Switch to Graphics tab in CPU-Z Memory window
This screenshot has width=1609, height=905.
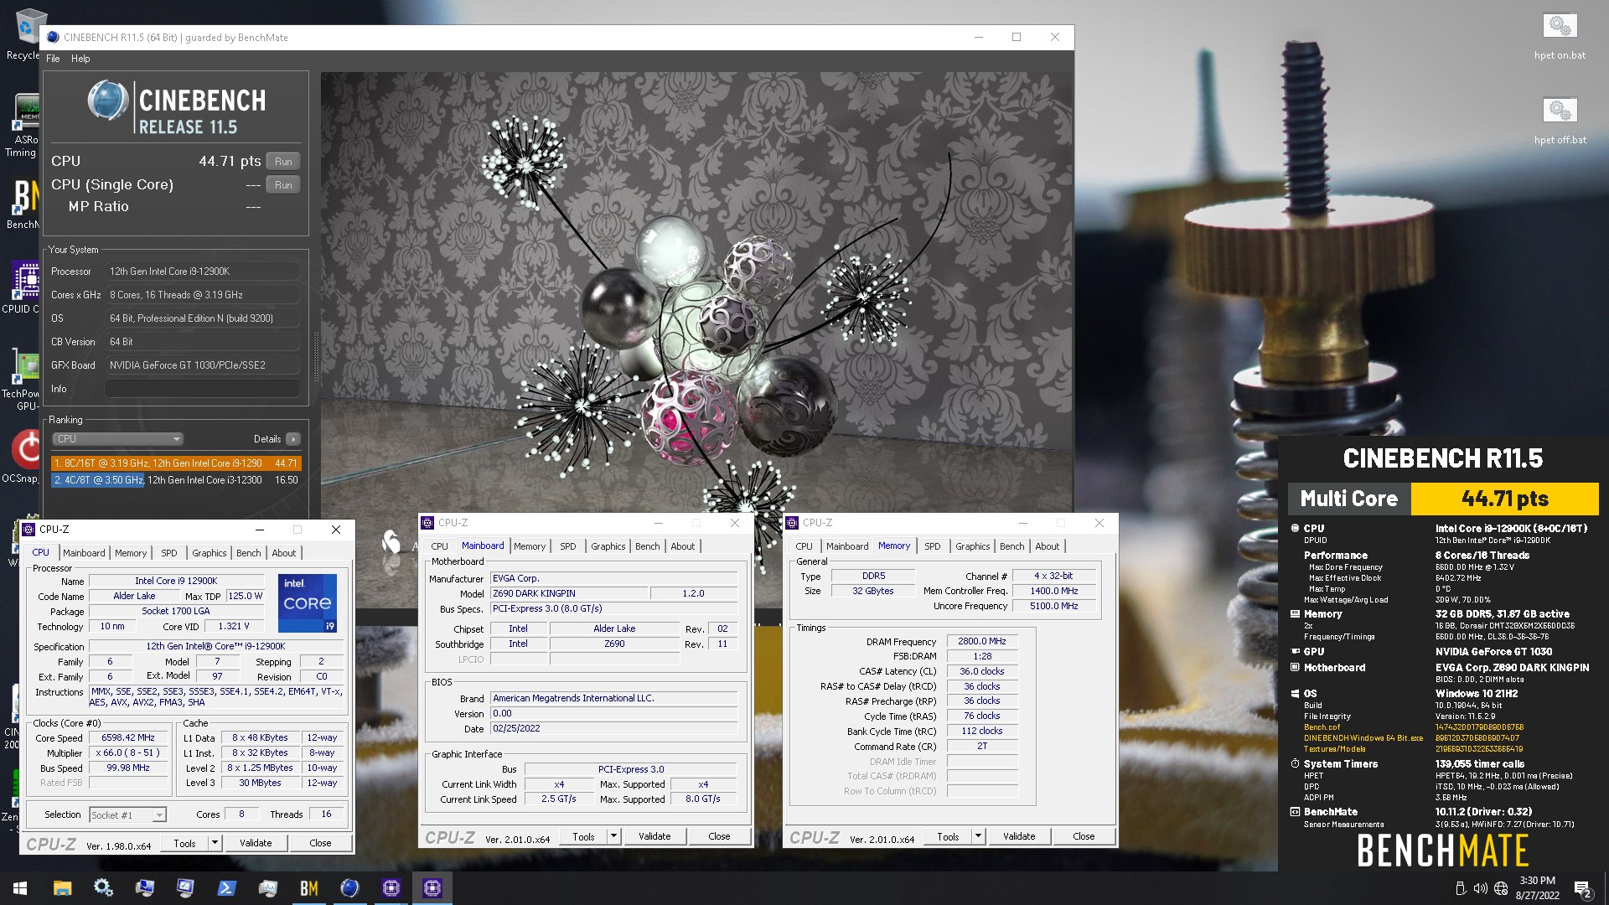coord(973,546)
